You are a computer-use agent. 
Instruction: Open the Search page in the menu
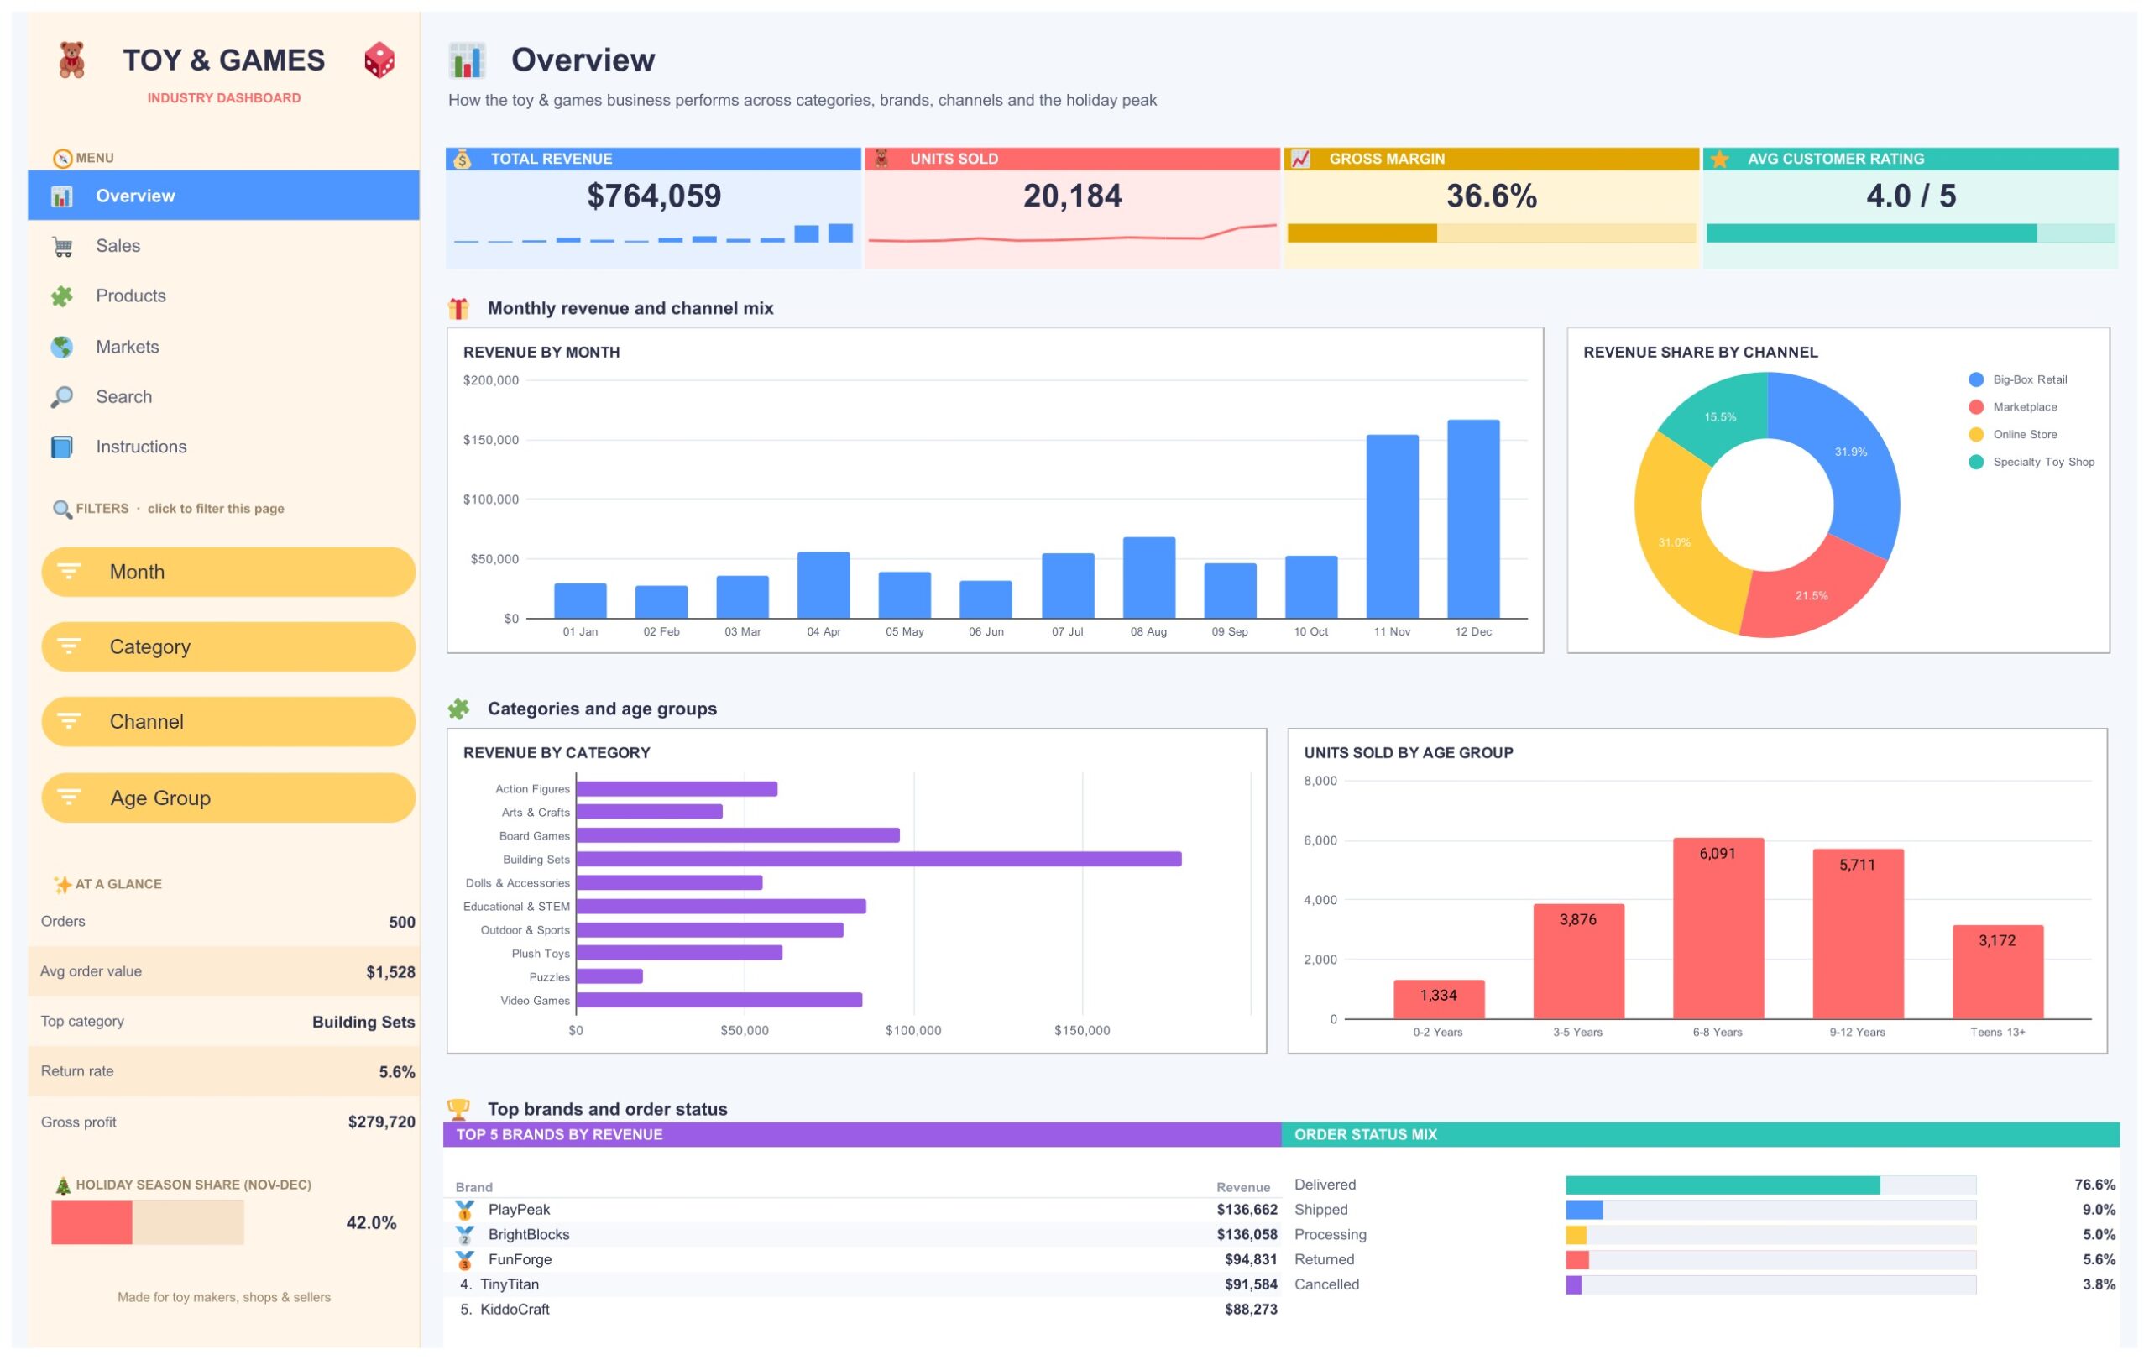[224, 396]
